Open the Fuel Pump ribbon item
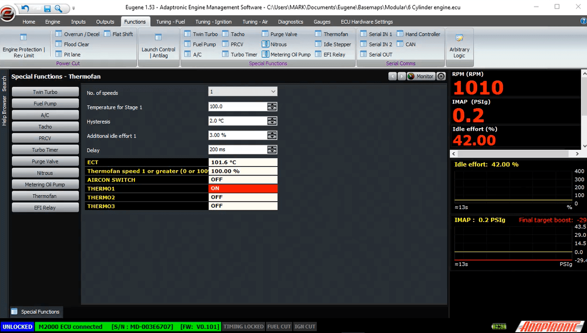Screen dimensions: 587x333 tap(200, 44)
